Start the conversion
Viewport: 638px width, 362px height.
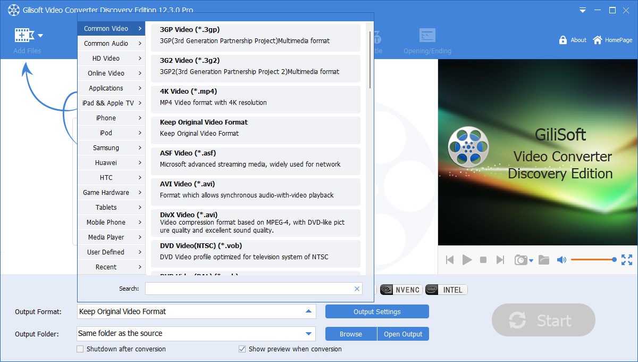[543, 320]
